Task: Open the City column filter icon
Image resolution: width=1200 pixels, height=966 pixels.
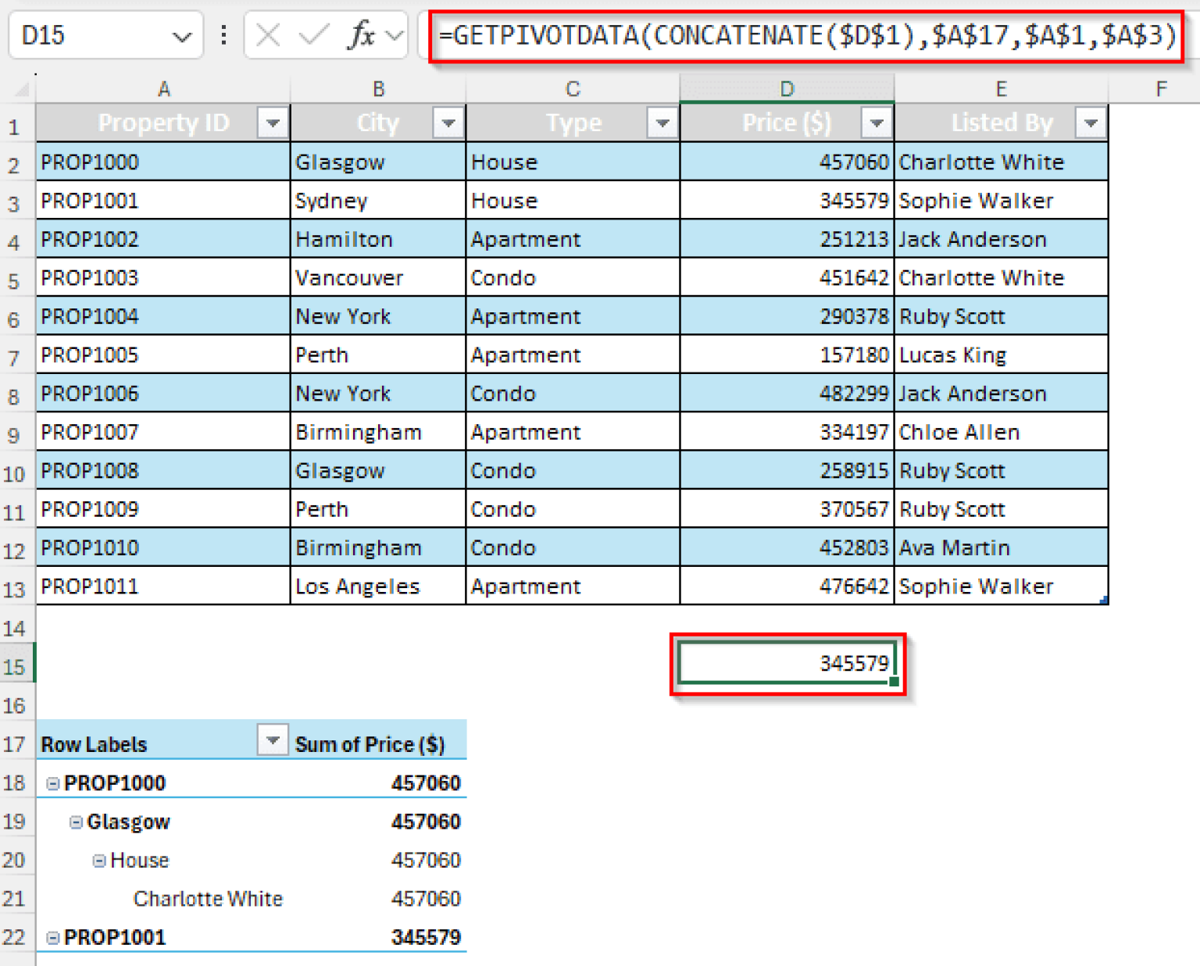Action: pos(448,123)
